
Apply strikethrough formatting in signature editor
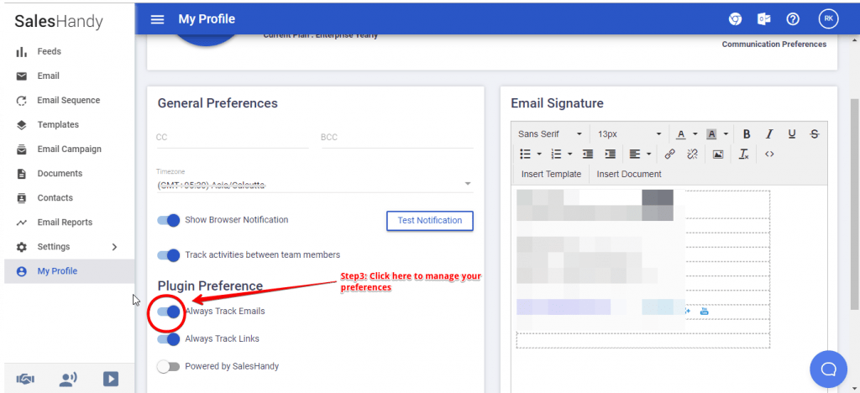pos(815,134)
